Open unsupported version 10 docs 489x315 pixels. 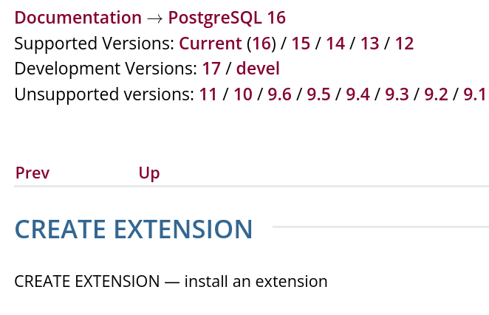(x=243, y=95)
